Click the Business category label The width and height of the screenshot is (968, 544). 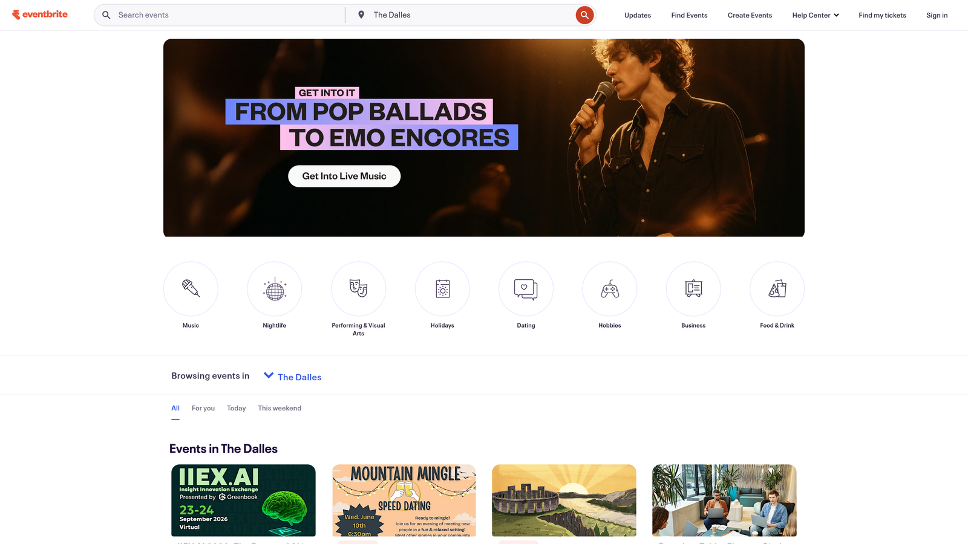(693, 325)
